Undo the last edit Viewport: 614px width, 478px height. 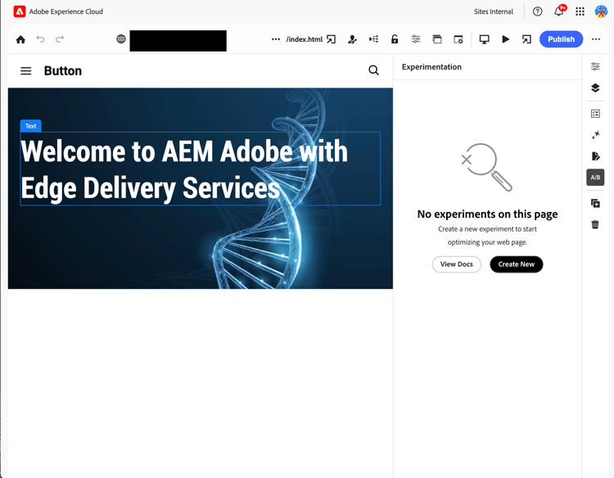point(40,39)
